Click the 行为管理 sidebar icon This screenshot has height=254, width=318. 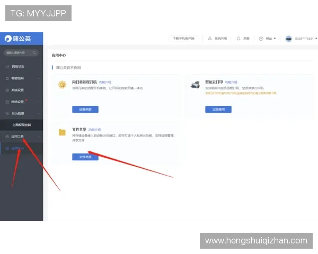click(x=7, y=114)
